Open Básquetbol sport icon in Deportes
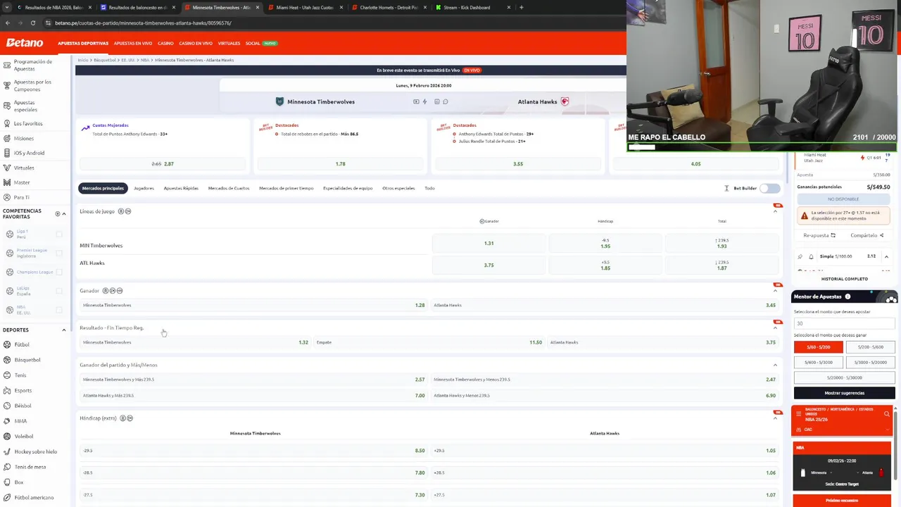This screenshot has width=901, height=507. [7, 360]
